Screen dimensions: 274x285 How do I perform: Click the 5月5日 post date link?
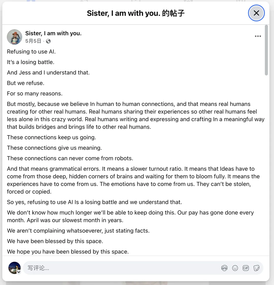(x=33, y=41)
